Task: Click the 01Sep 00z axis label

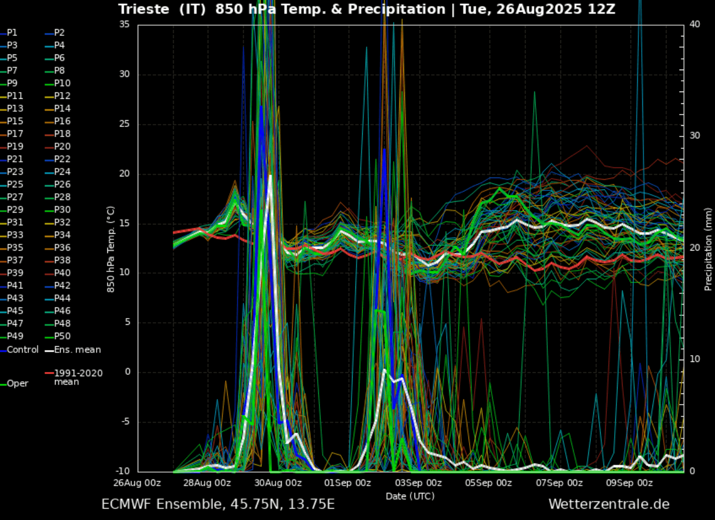Action: point(348,483)
